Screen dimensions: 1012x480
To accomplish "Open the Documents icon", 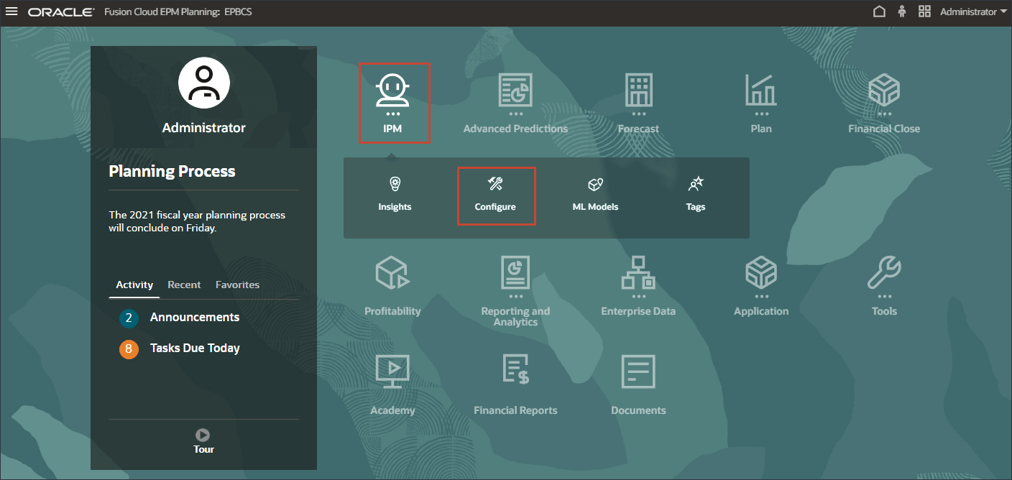I will [638, 371].
